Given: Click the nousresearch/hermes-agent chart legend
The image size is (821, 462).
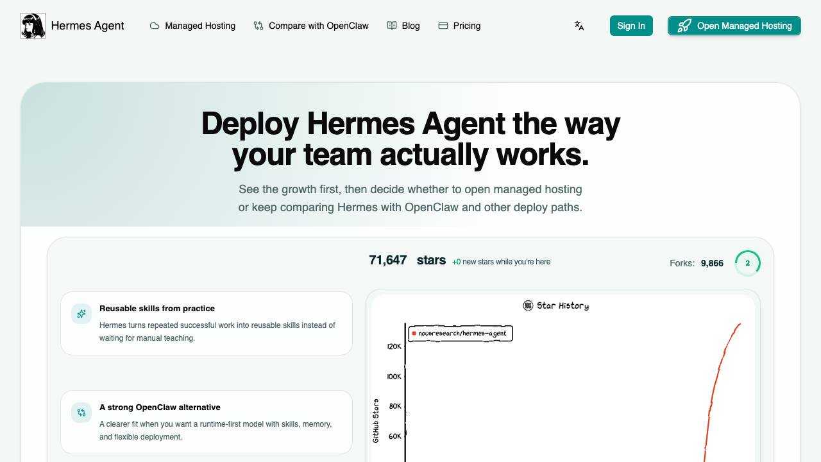Looking at the screenshot, I should 461,333.
